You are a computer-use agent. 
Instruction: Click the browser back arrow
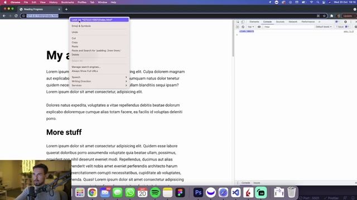[4, 16]
